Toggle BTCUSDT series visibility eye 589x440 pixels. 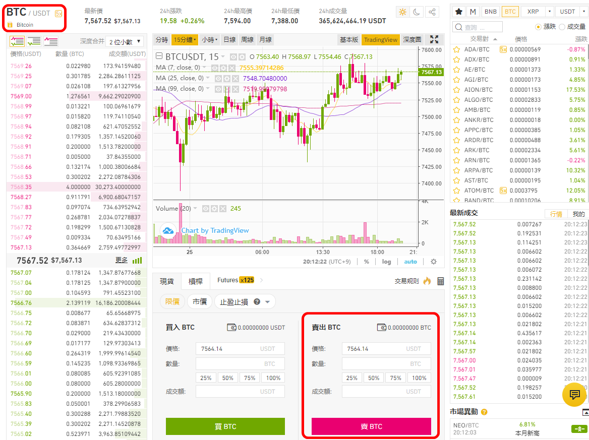233,57
